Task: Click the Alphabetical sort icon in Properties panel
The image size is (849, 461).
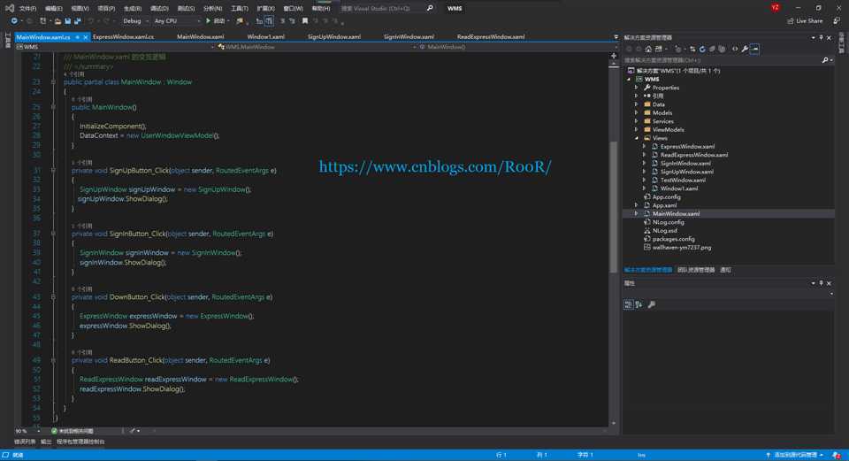Action: tap(639, 304)
